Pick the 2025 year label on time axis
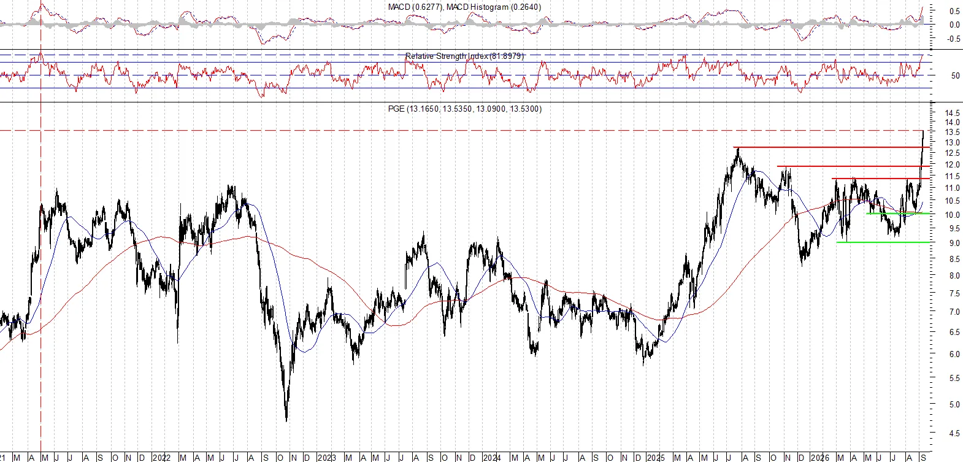The width and height of the screenshot is (963, 462). coord(656,458)
